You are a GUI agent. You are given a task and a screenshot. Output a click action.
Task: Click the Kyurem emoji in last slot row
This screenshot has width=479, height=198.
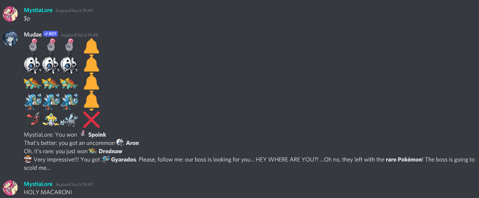[69, 120]
